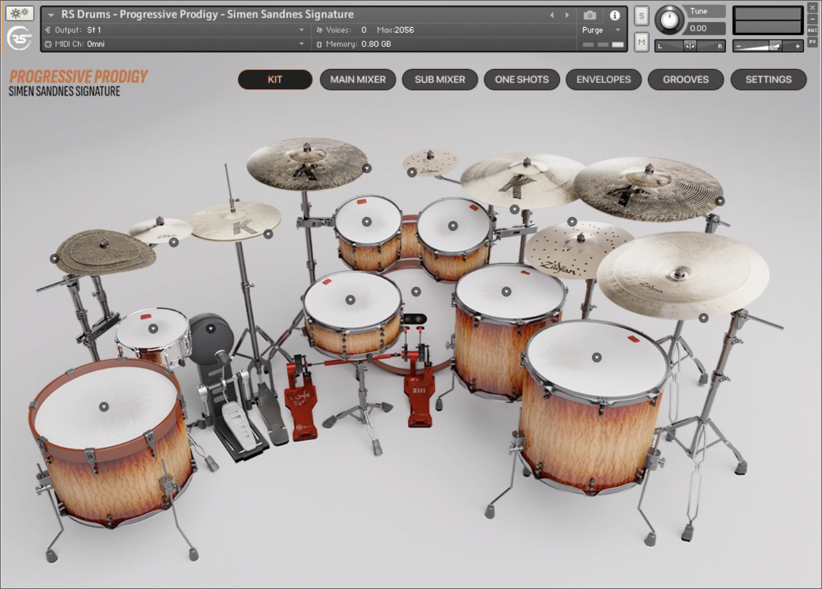The image size is (822, 589).
Task: Click the Max voices value 2056
Action: (404, 30)
